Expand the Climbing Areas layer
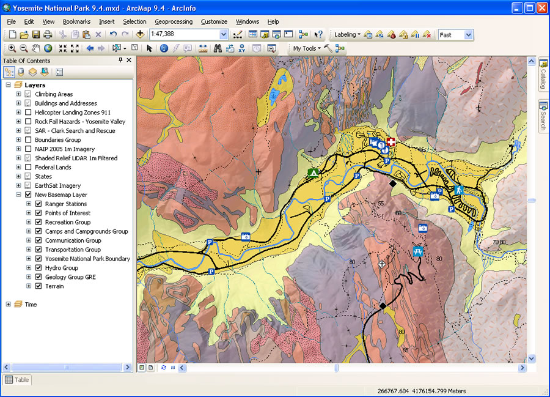Image resolution: width=550 pixels, height=397 pixels. 18,94
